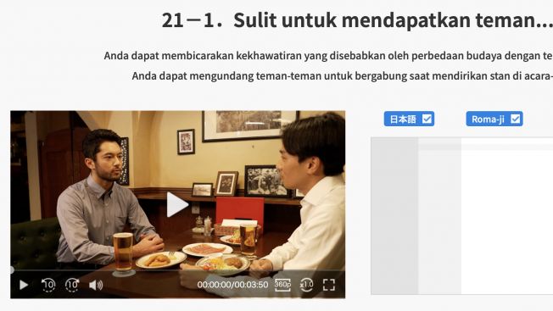This screenshot has width=553, height=311.
Task: Click the lesson title "21-1. Sulit untuk mendapatkan teman"
Action: 357,20
